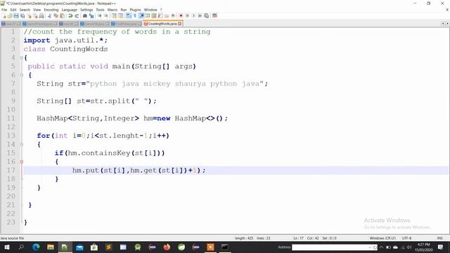The image size is (450, 253).
Task: Open the View menu
Action: pyautogui.click(x=37, y=10)
